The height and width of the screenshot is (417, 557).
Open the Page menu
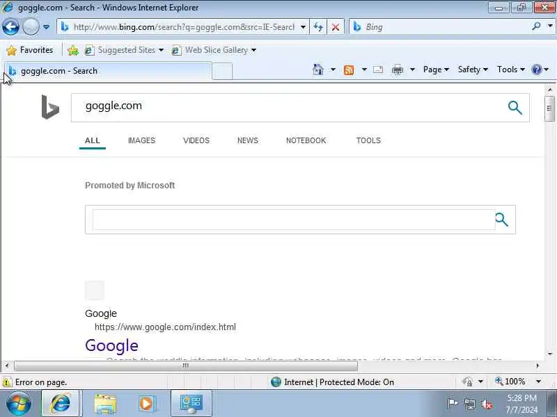(x=436, y=69)
